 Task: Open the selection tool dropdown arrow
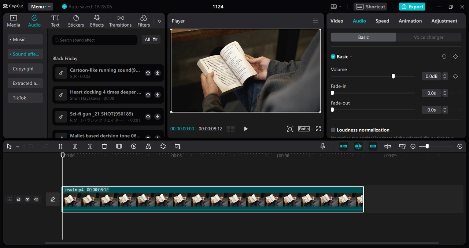click(x=18, y=146)
